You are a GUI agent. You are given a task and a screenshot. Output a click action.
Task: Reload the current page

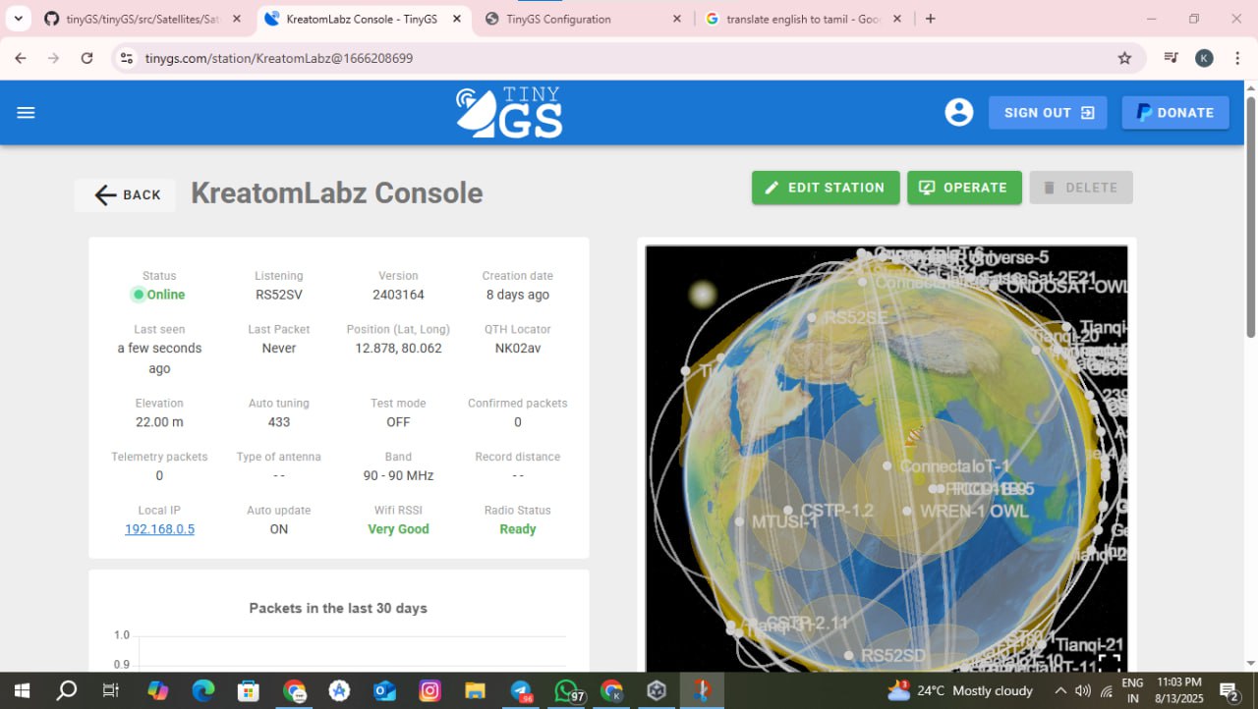[x=86, y=58]
